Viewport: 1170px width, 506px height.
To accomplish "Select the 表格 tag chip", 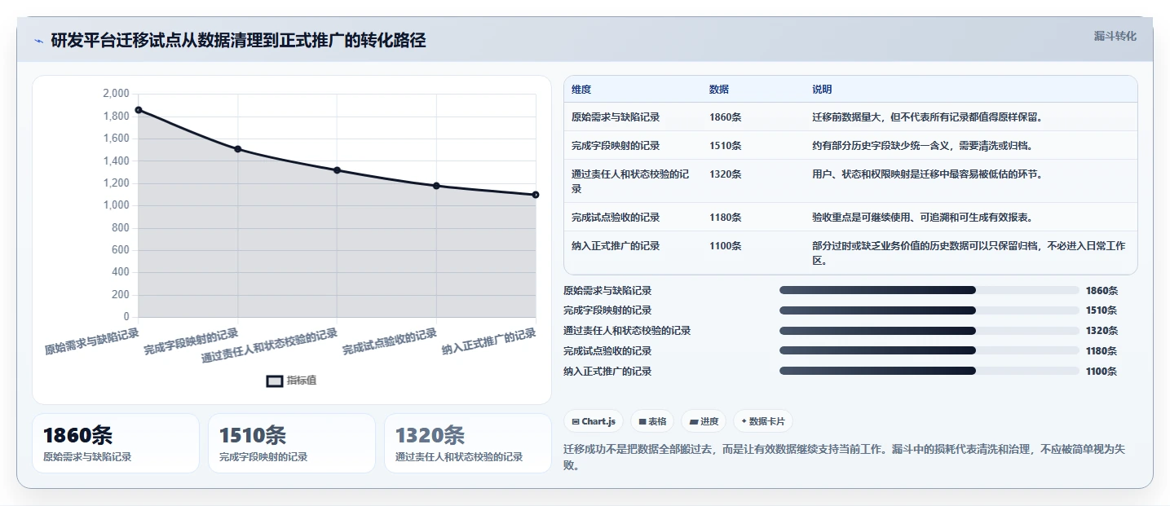I will click(652, 421).
